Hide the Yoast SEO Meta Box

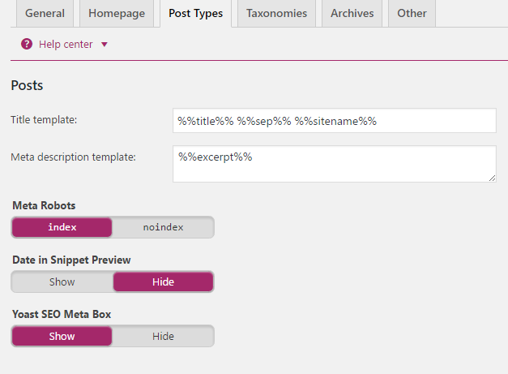tap(163, 337)
